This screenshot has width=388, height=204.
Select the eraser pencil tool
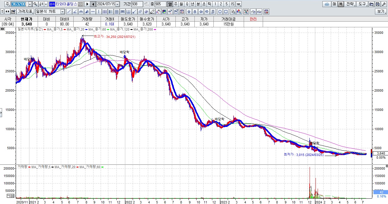click(152, 12)
